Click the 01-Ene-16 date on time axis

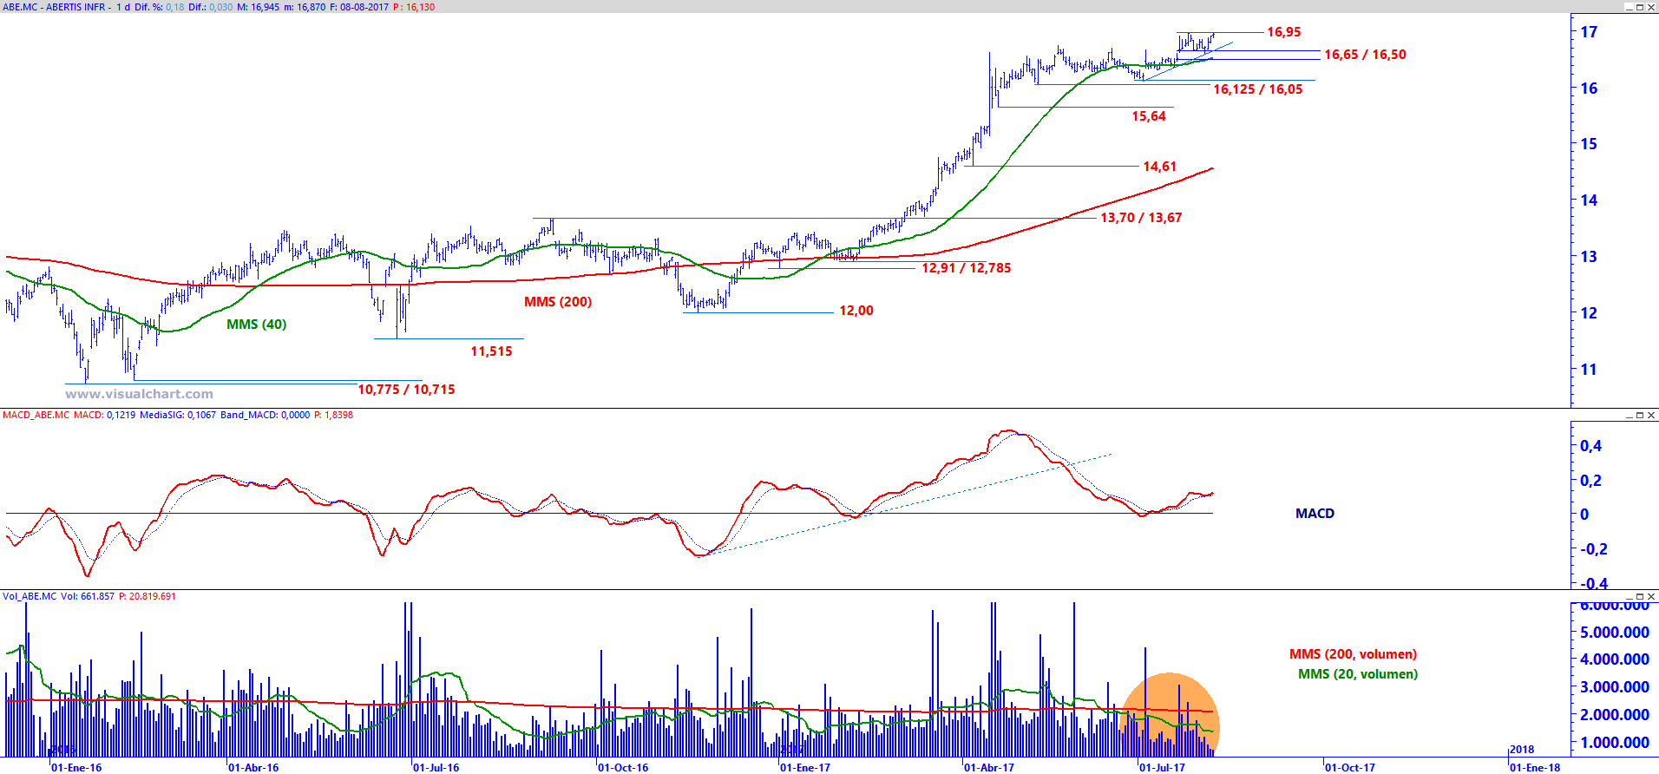tap(76, 767)
